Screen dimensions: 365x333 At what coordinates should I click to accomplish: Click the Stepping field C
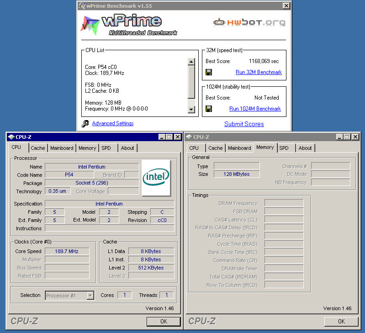tap(162, 212)
